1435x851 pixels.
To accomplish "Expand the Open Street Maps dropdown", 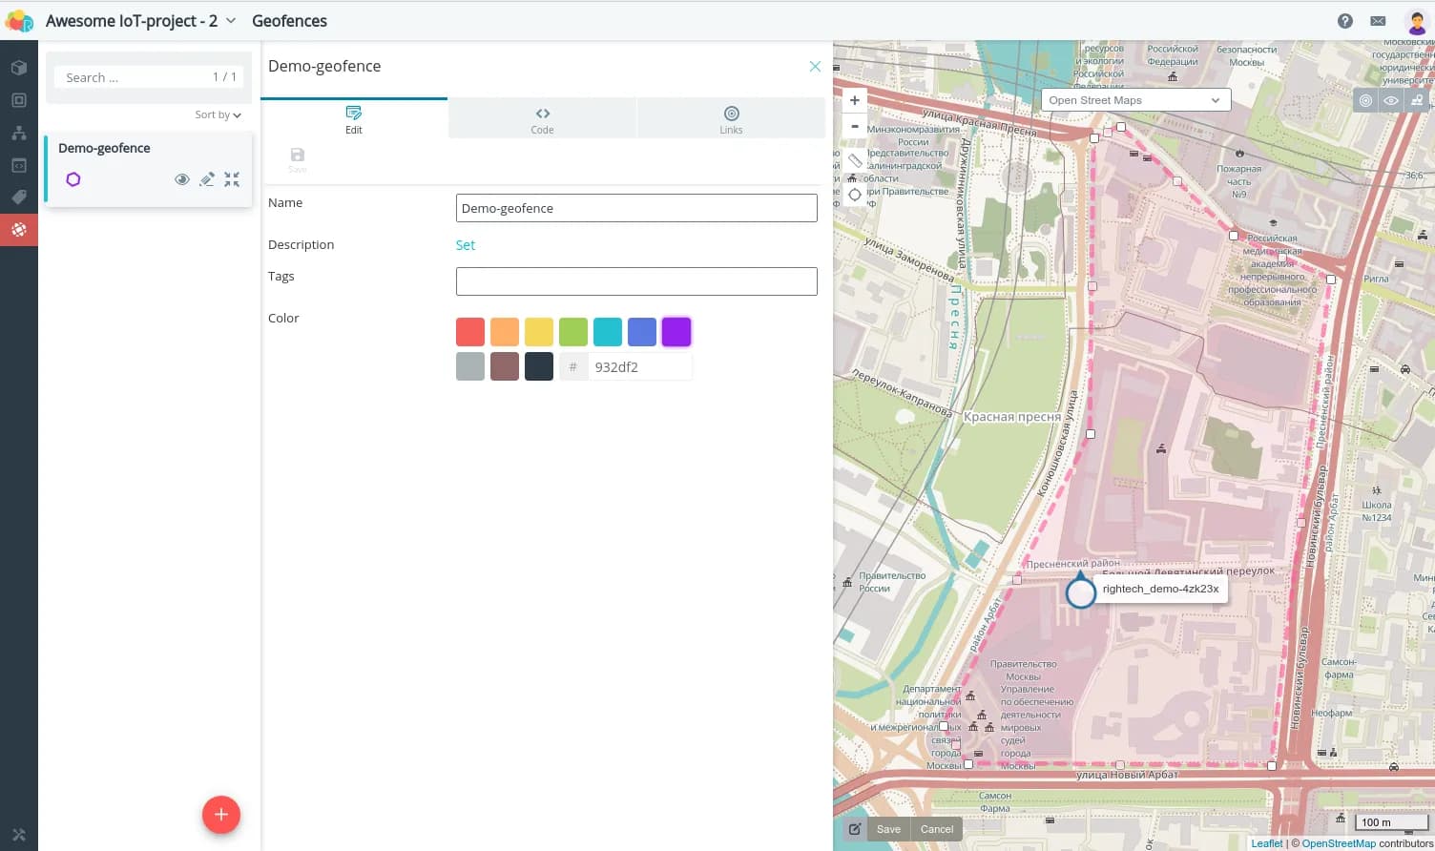I will pyautogui.click(x=1135, y=100).
